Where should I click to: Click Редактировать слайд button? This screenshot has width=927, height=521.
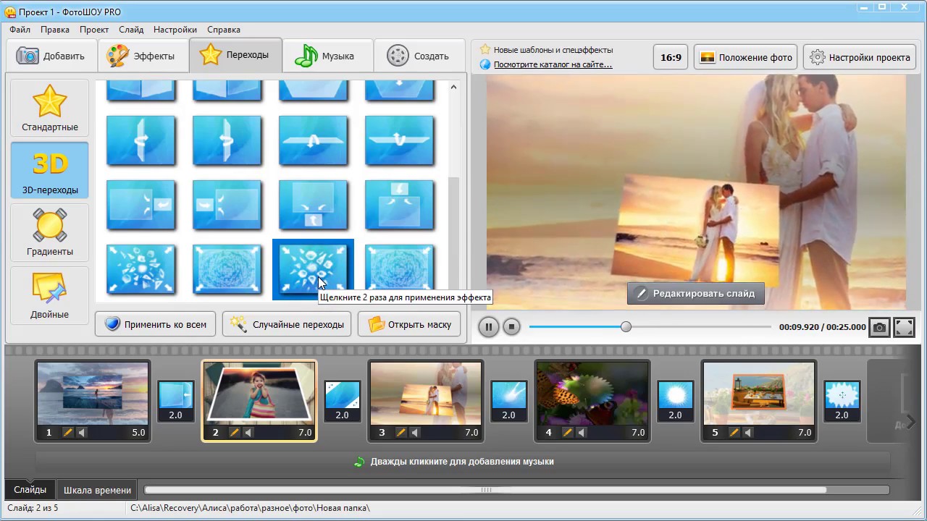695,293
